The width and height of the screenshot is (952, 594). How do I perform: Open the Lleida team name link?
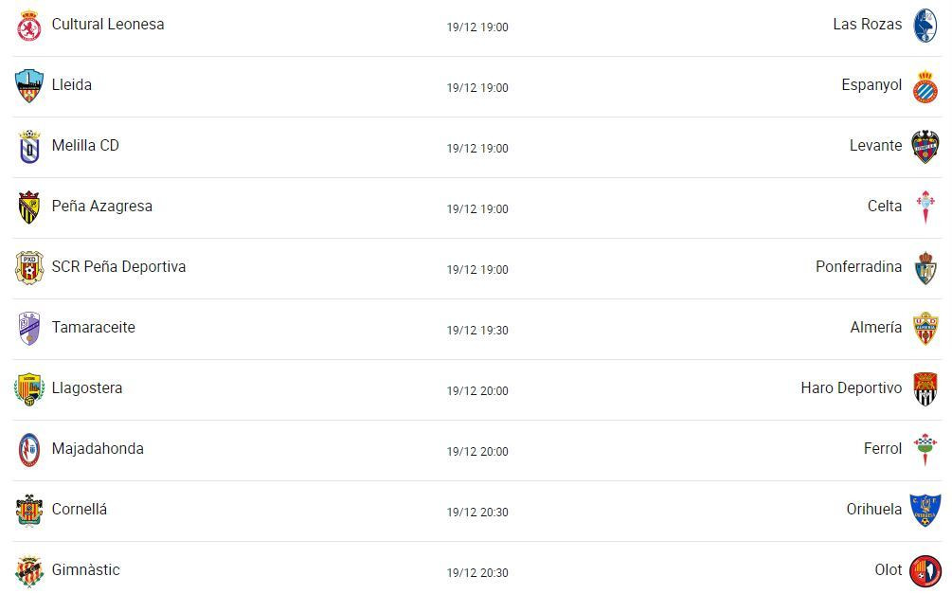[x=72, y=84]
